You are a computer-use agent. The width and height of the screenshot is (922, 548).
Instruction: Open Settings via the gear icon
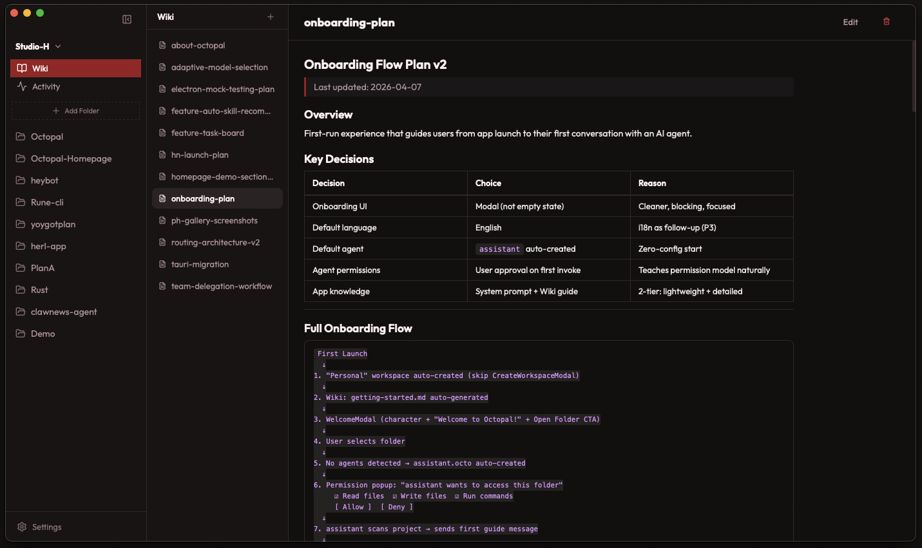pyautogui.click(x=21, y=527)
